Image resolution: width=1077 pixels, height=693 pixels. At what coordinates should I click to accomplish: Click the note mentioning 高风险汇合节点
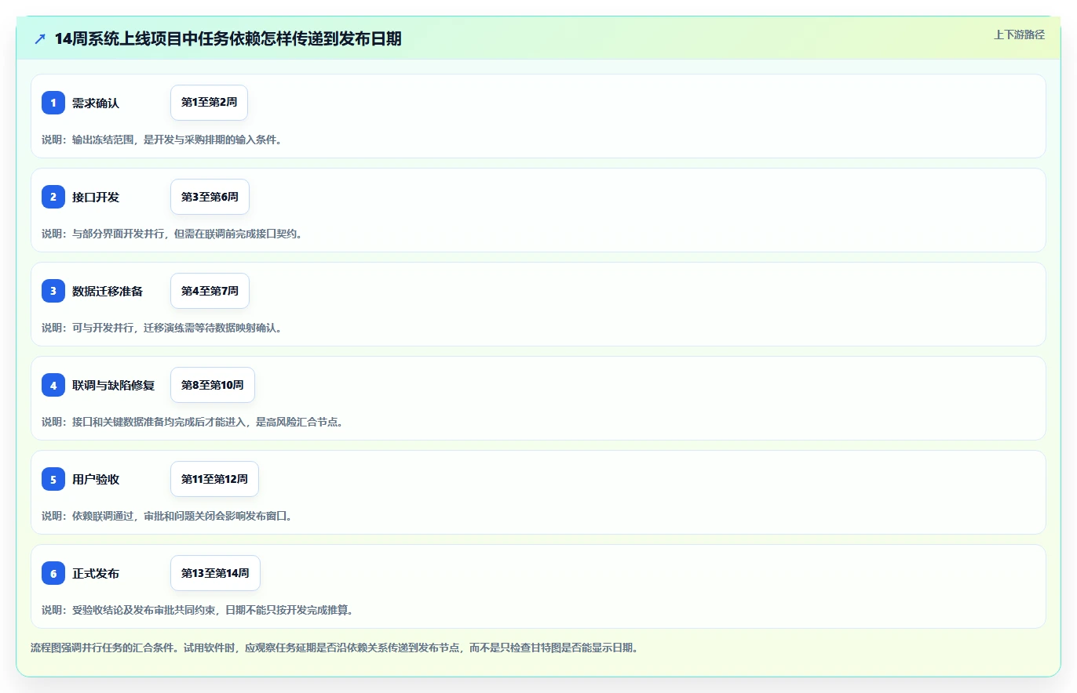click(192, 422)
